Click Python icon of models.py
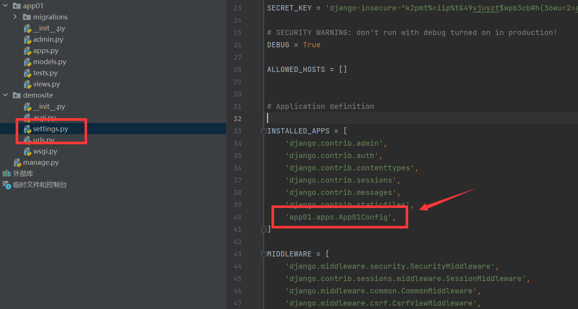 point(28,62)
